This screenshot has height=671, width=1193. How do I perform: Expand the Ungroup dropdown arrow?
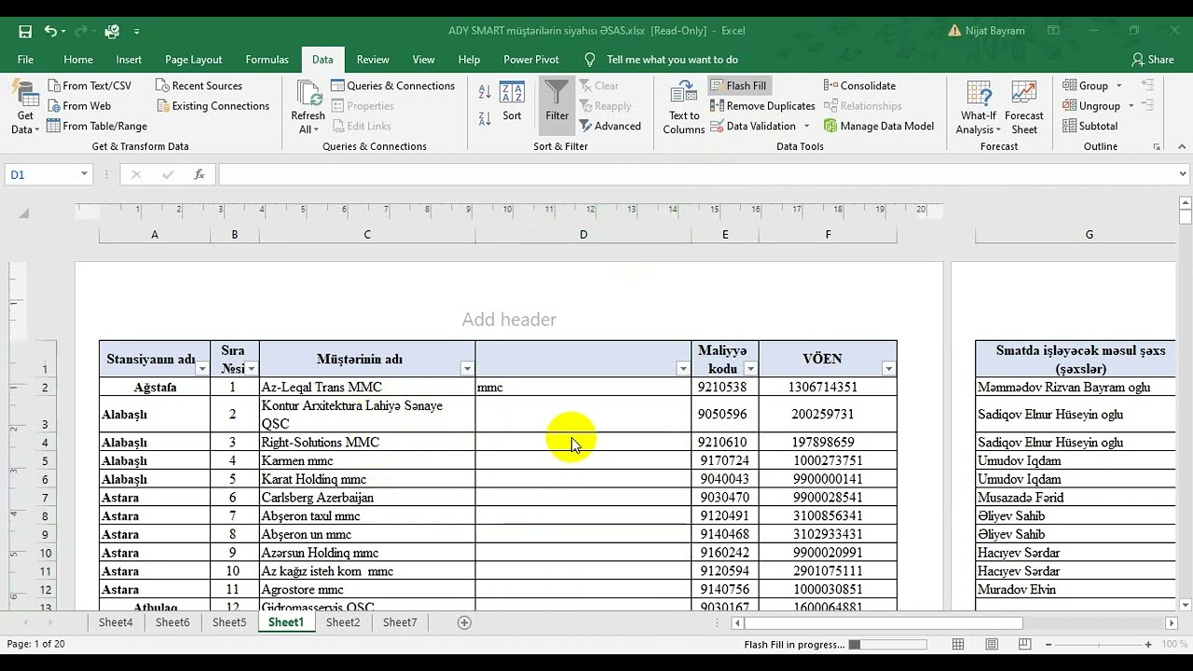click(1131, 106)
